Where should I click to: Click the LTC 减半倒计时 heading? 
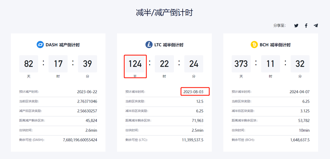[169, 45]
